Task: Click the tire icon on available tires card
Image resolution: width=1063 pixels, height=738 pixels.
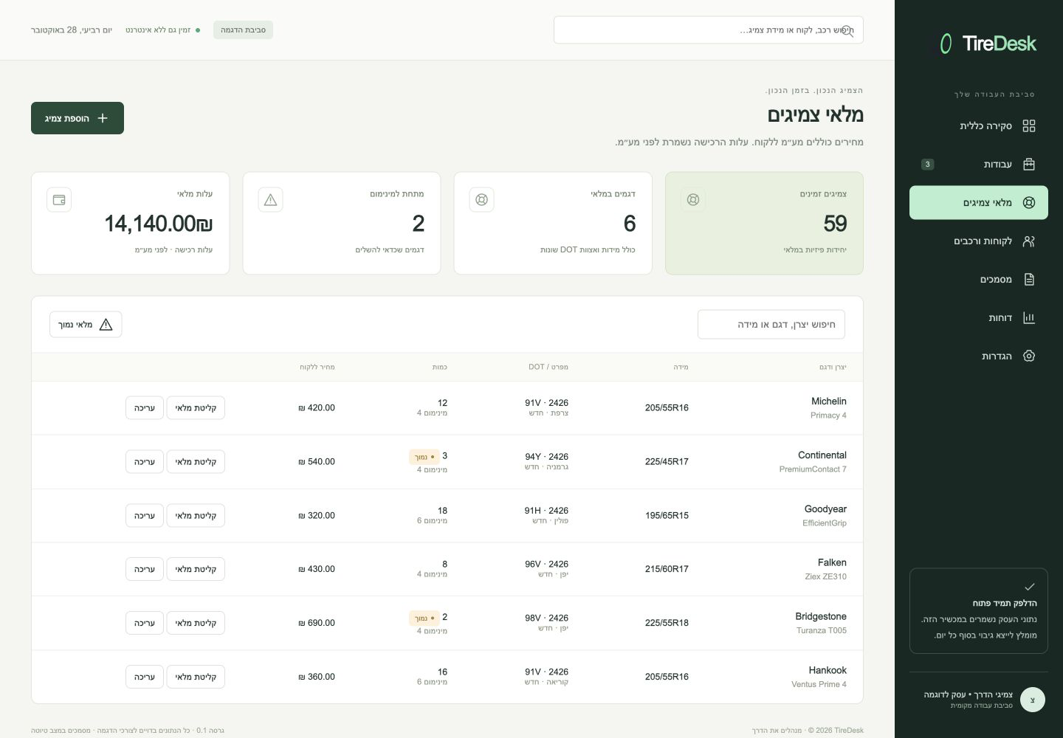Action: tap(693, 199)
